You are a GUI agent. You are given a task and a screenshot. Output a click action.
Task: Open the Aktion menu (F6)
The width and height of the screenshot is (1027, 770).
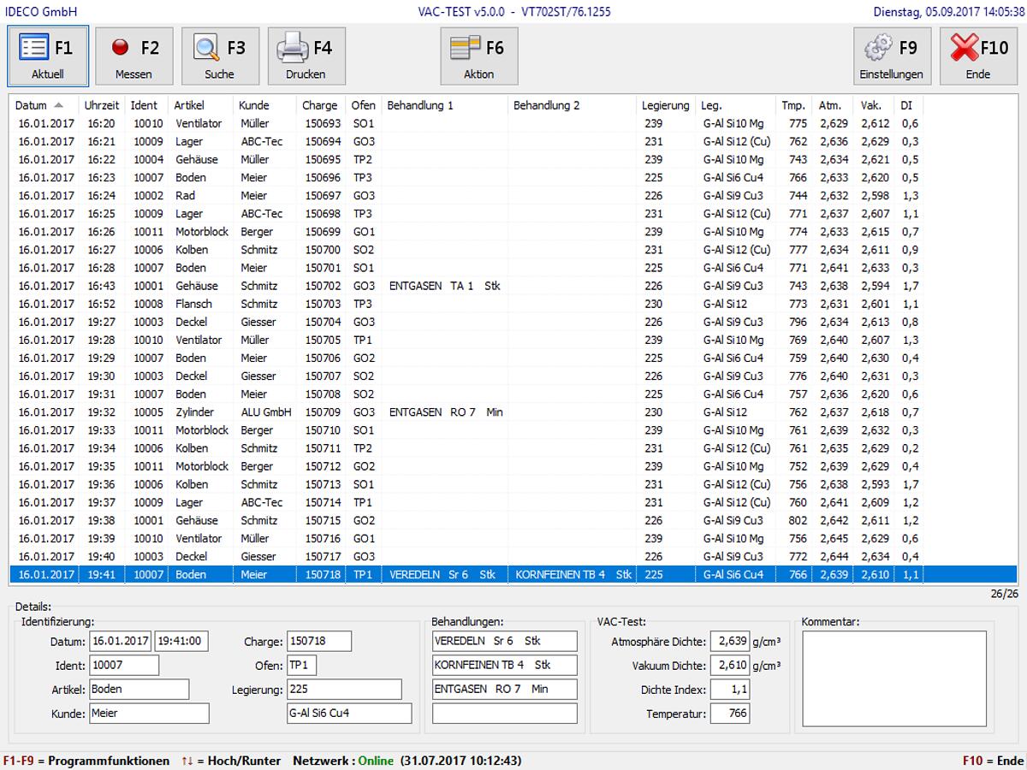coord(479,56)
